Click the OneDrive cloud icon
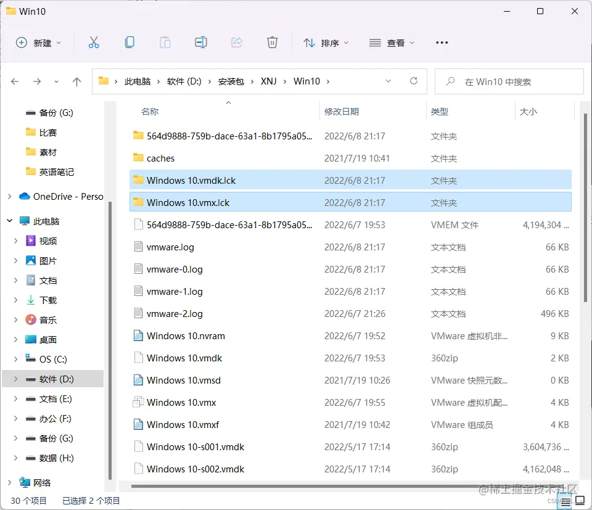Viewport: 592px width, 510px height. 25,196
